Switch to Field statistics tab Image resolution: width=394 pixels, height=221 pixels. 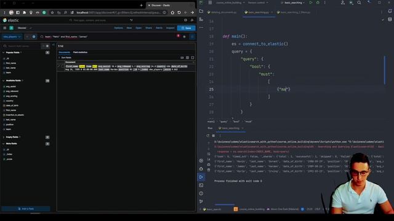pyautogui.click(x=80, y=52)
